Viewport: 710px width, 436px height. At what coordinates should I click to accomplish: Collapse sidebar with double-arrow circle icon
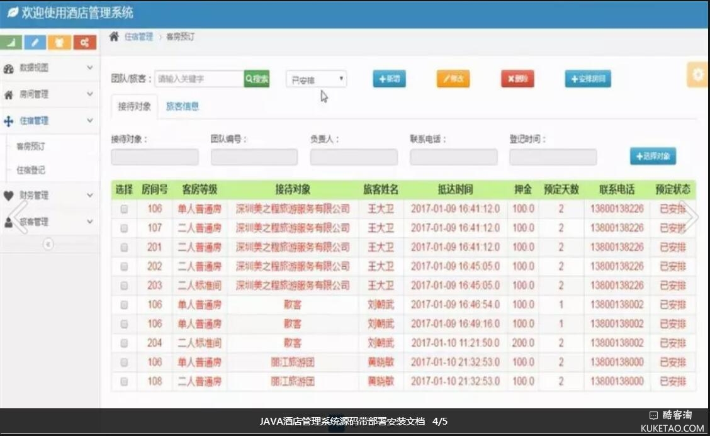pyautogui.click(x=48, y=244)
